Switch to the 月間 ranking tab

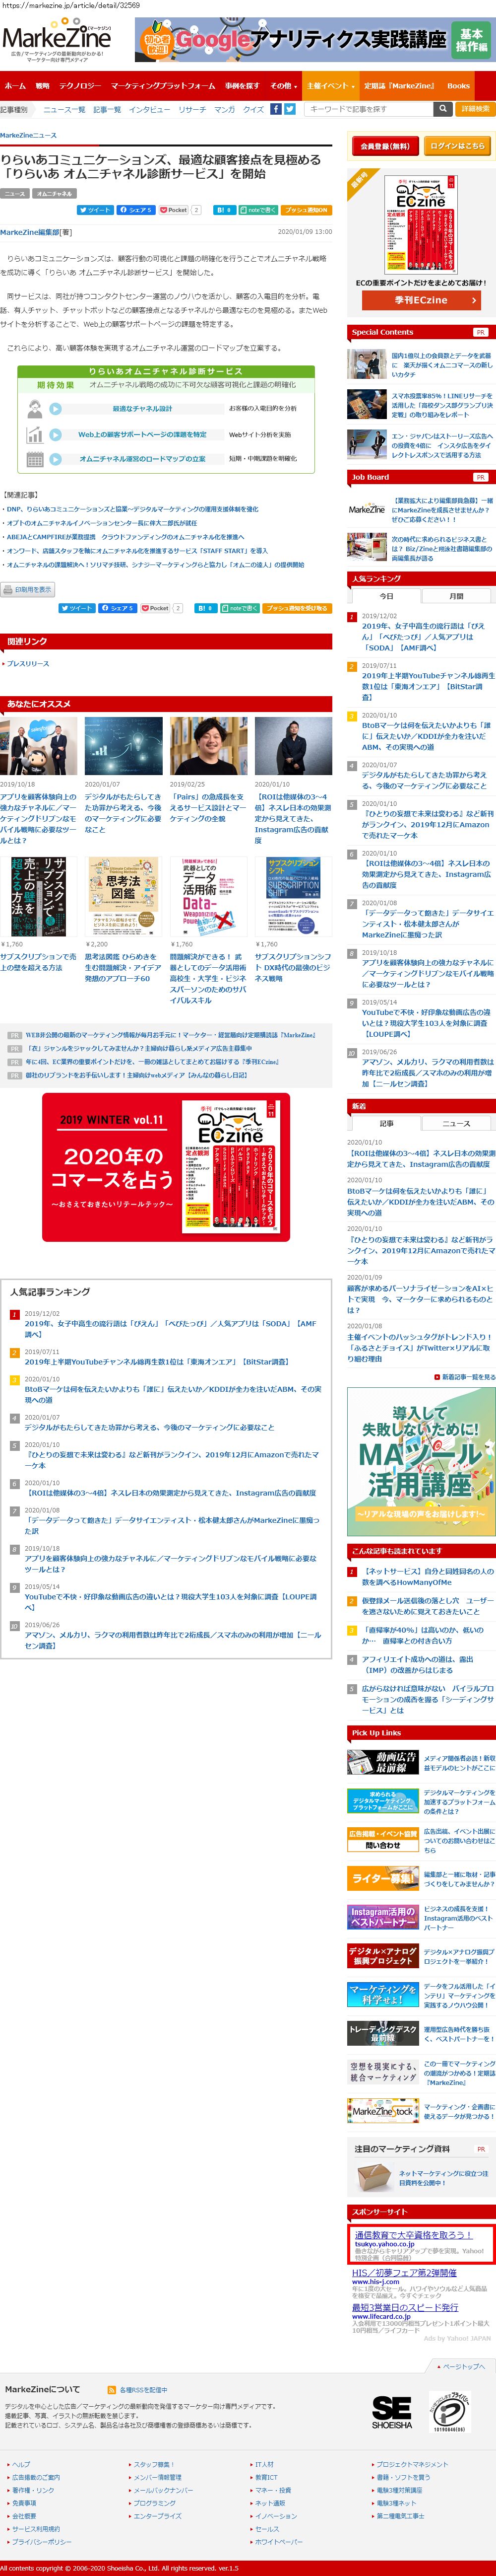[x=456, y=596]
